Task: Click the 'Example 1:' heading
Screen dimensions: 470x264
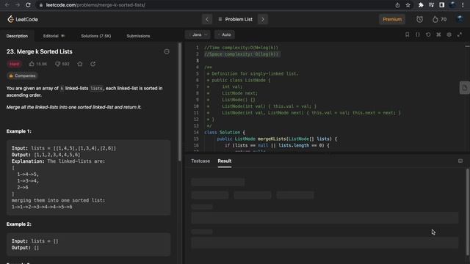Action: [18, 131]
